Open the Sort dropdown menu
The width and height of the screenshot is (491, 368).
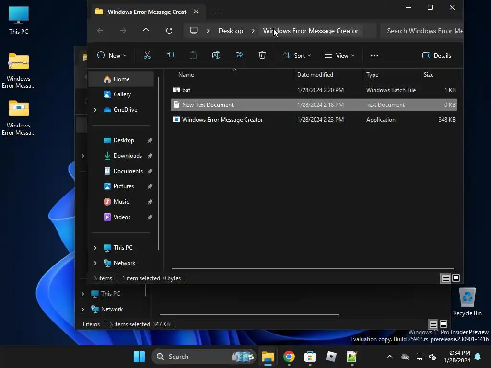[296, 56]
